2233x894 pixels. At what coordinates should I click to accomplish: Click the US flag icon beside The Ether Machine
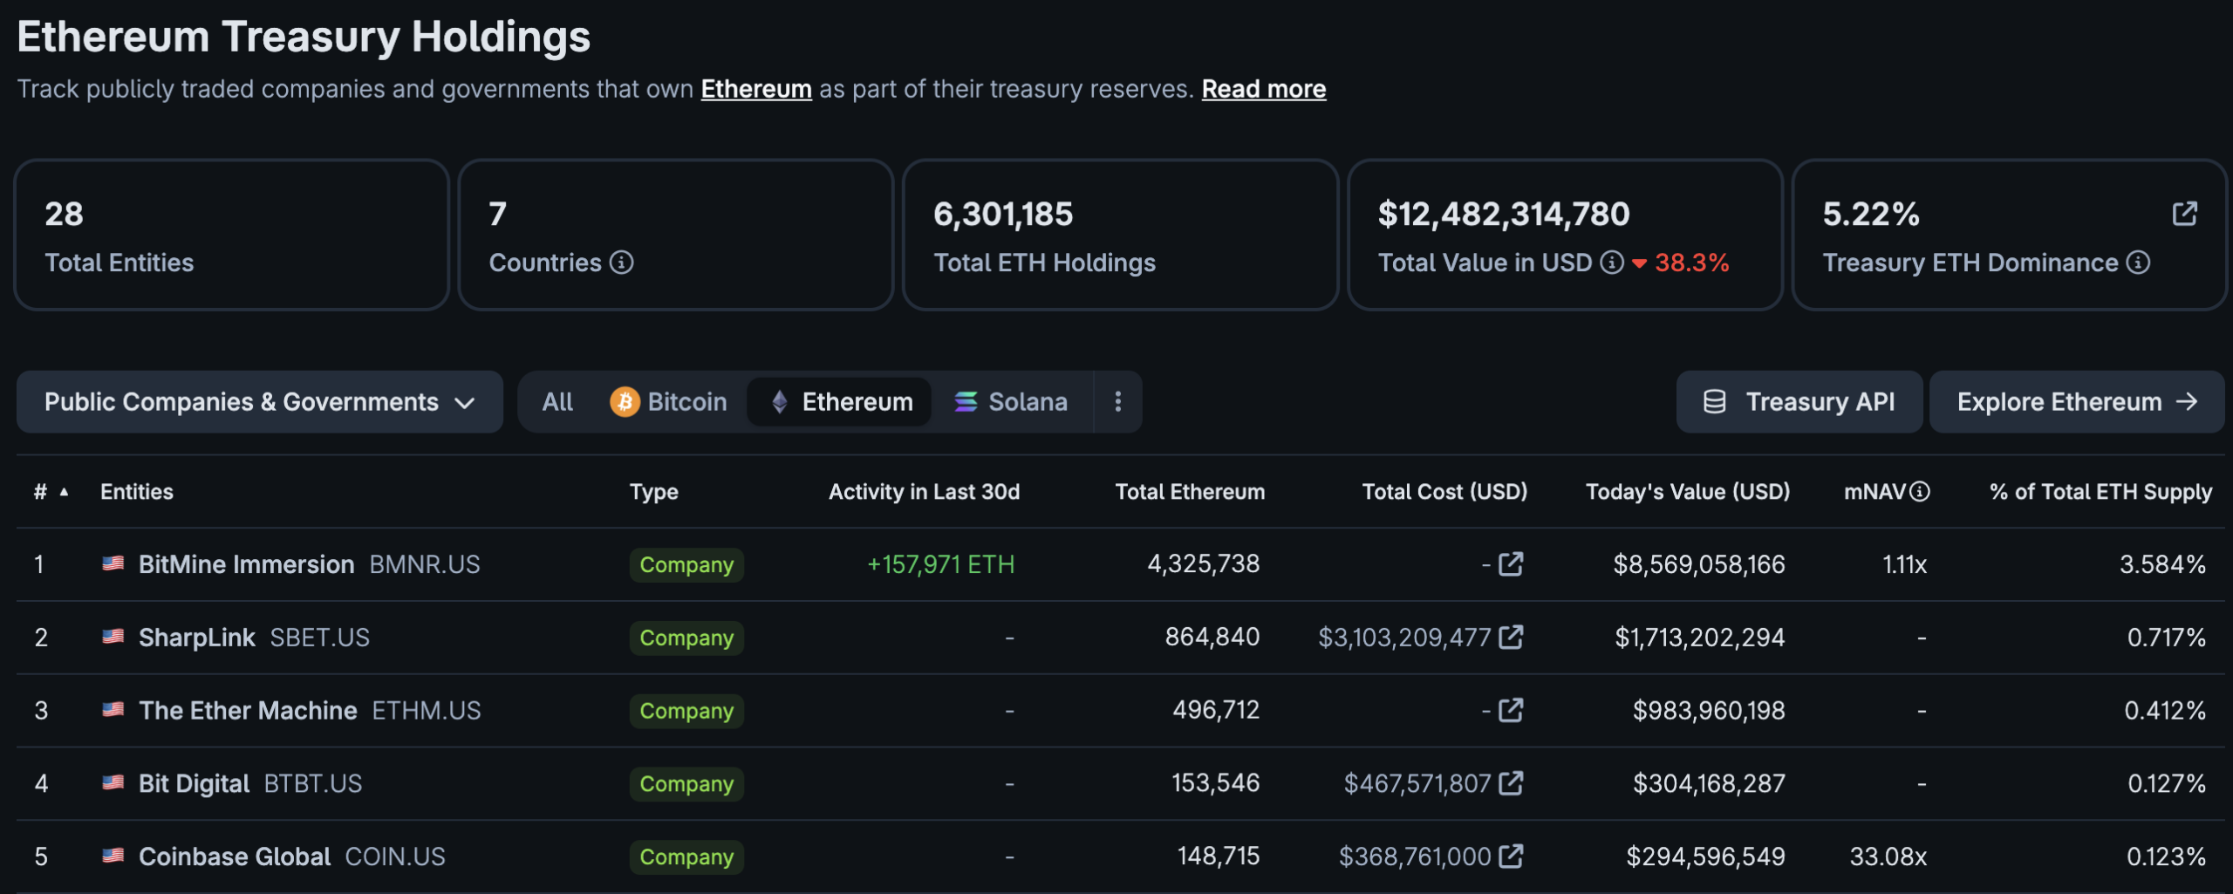(x=113, y=710)
